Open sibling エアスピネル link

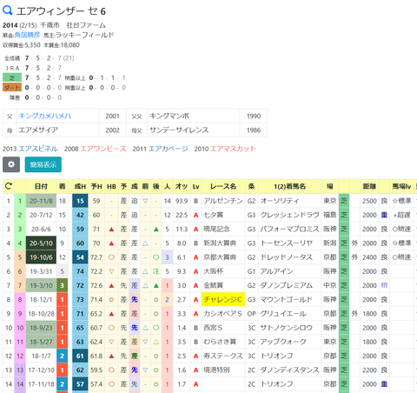point(38,149)
